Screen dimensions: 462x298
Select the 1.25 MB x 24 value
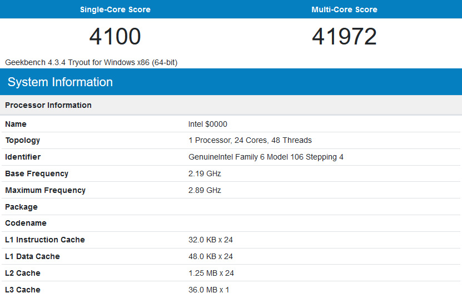(x=211, y=273)
